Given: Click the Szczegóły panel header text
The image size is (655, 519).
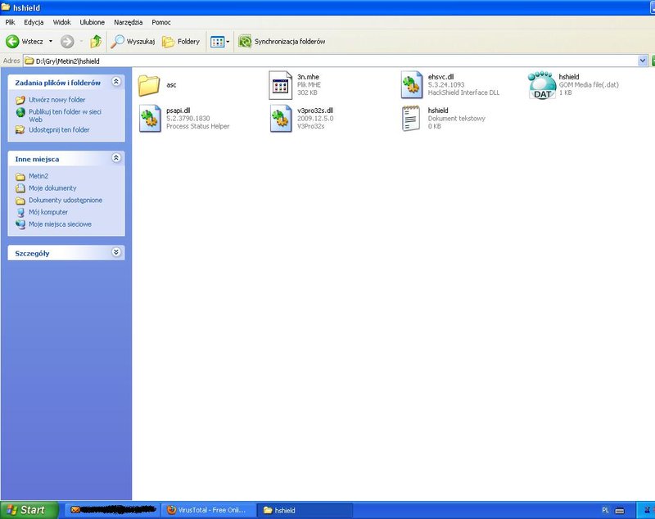Looking at the screenshot, I should [x=32, y=254].
